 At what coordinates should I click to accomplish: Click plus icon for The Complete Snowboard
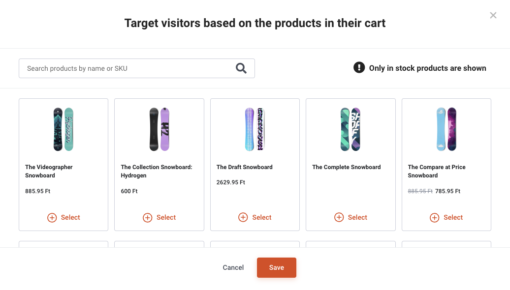[339, 217]
